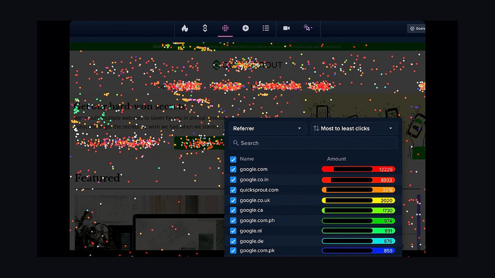Viewport: 495px width, 278px height.
Task: Click the google.com.pk referrer name
Action: 257,250
